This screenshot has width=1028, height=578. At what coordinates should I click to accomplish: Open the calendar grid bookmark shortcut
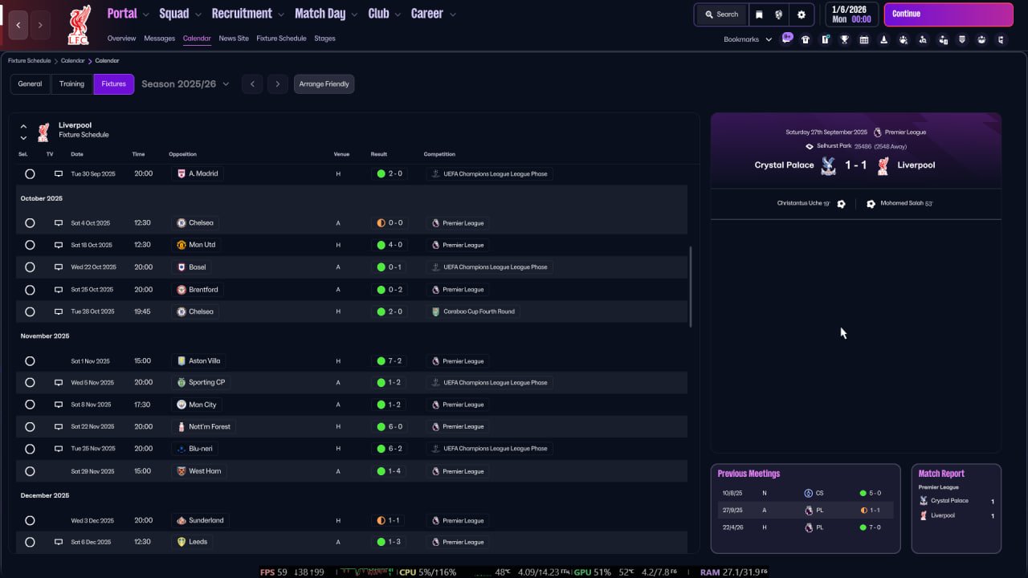tap(864, 39)
